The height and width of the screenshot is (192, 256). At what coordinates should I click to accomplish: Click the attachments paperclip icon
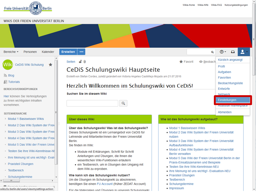click(85, 62)
